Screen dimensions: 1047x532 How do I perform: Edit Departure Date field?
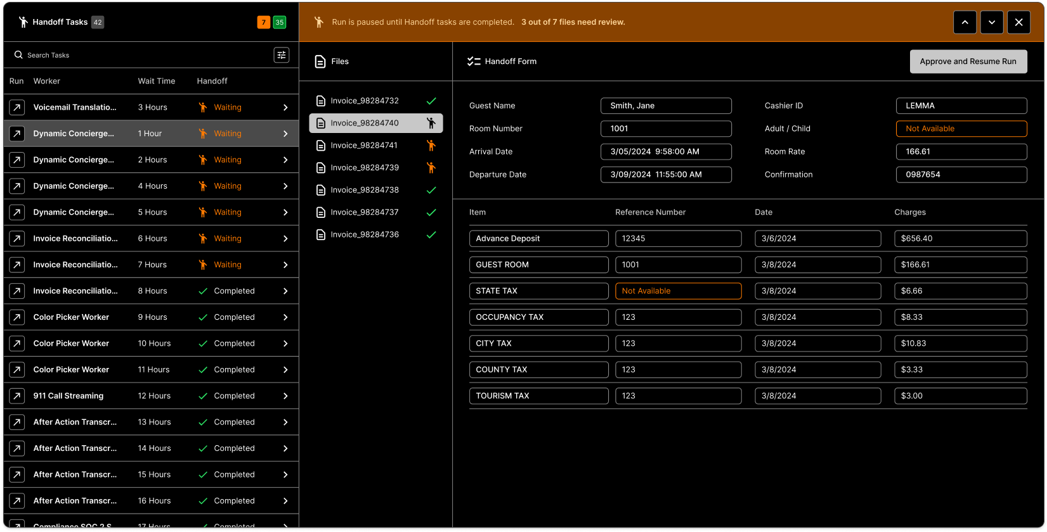point(666,175)
